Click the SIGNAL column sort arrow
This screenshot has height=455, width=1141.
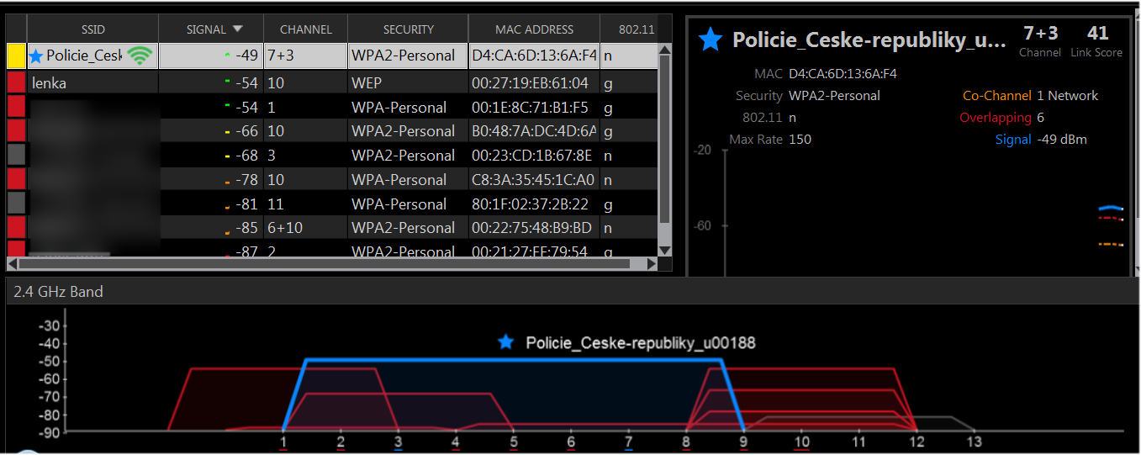pos(239,29)
